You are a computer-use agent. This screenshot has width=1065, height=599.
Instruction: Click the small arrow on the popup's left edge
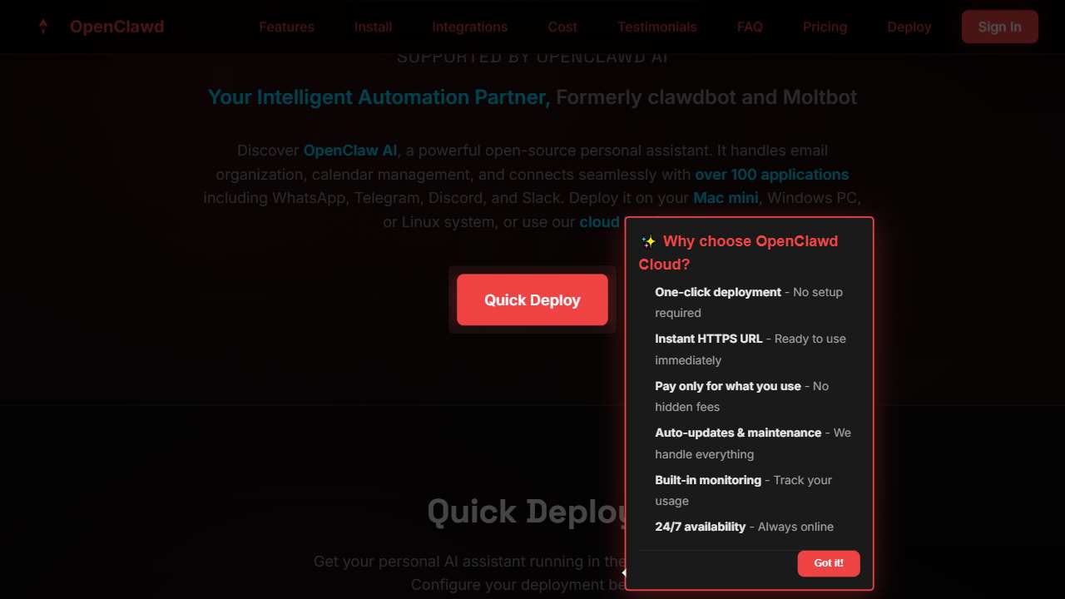[624, 572]
